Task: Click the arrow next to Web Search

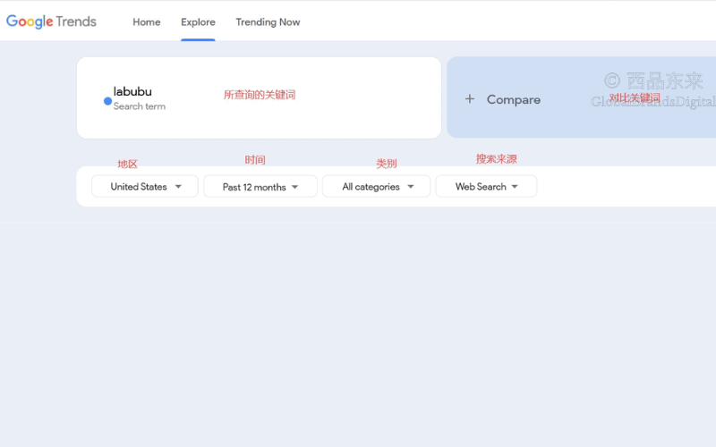Action: click(515, 187)
